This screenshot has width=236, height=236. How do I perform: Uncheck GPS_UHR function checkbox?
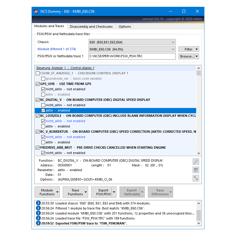(38, 84)
